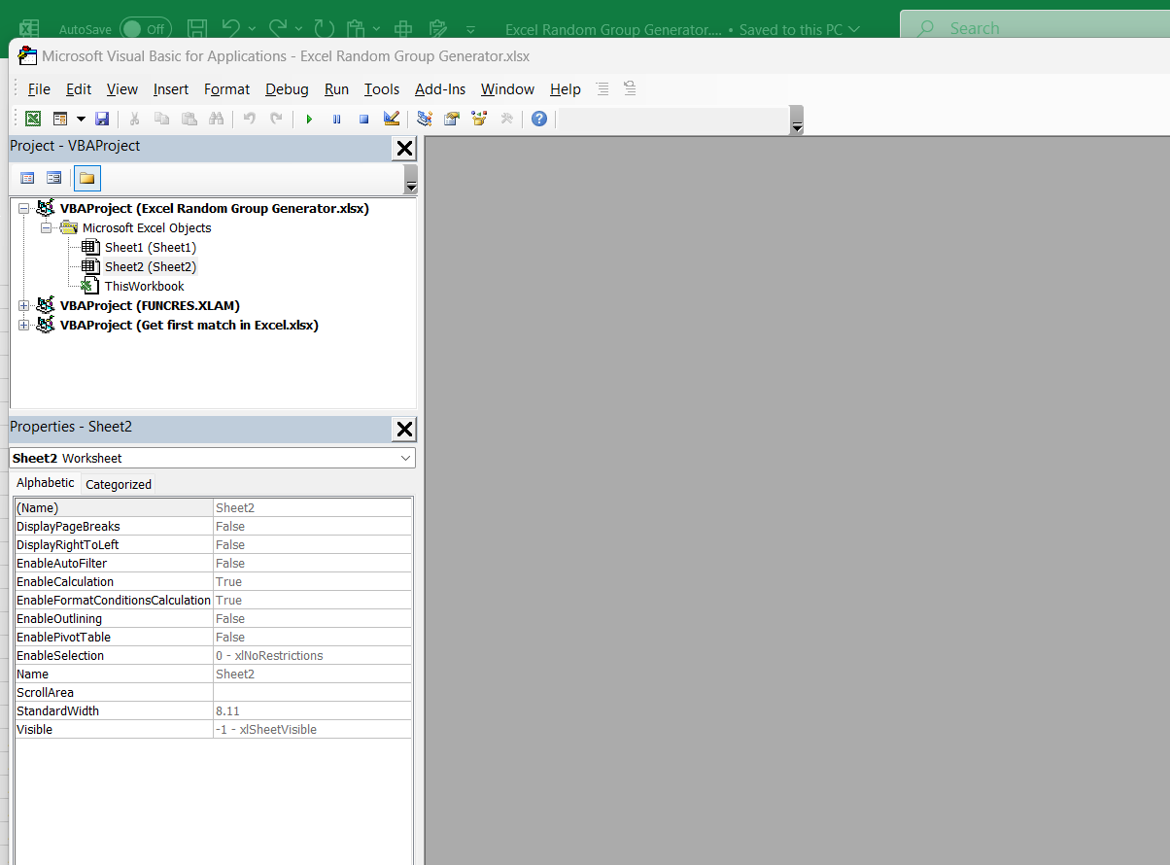Run macro with the green play icon
Screen dimensions: 1170x865
pyautogui.click(x=309, y=119)
